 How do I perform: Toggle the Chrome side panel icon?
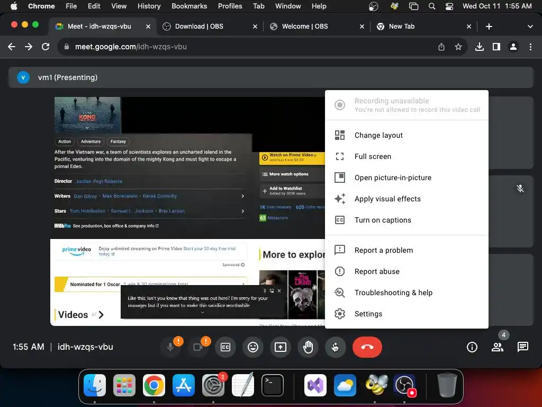pyautogui.click(x=496, y=47)
